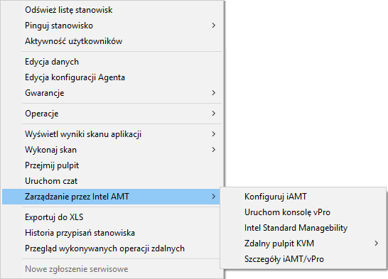
Task: Select the Zdalny pulpit KVM entry
Action: tap(303, 244)
